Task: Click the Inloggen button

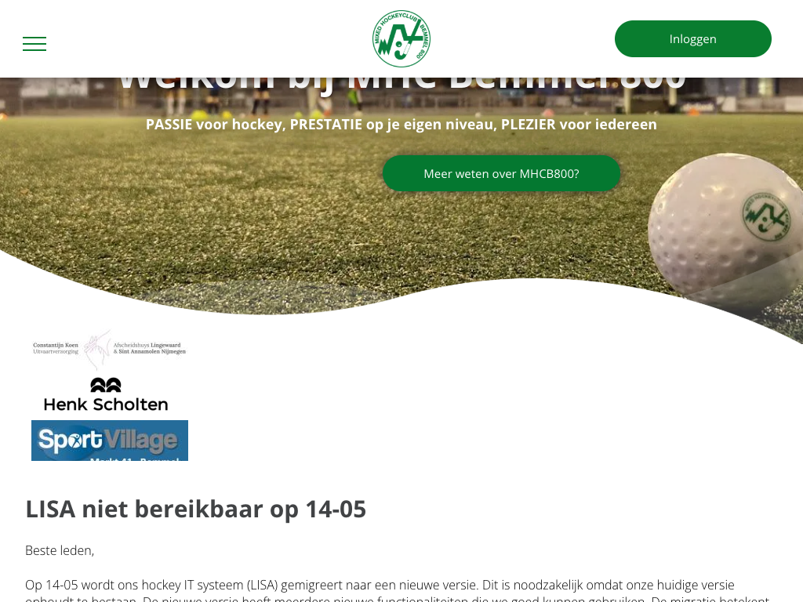Action: point(693,39)
